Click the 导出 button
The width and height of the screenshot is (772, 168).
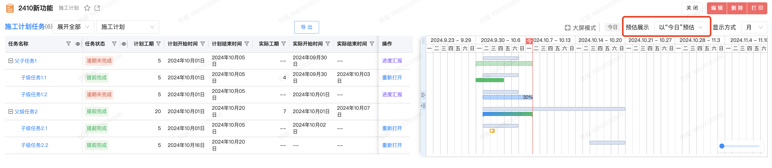[306, 28]
